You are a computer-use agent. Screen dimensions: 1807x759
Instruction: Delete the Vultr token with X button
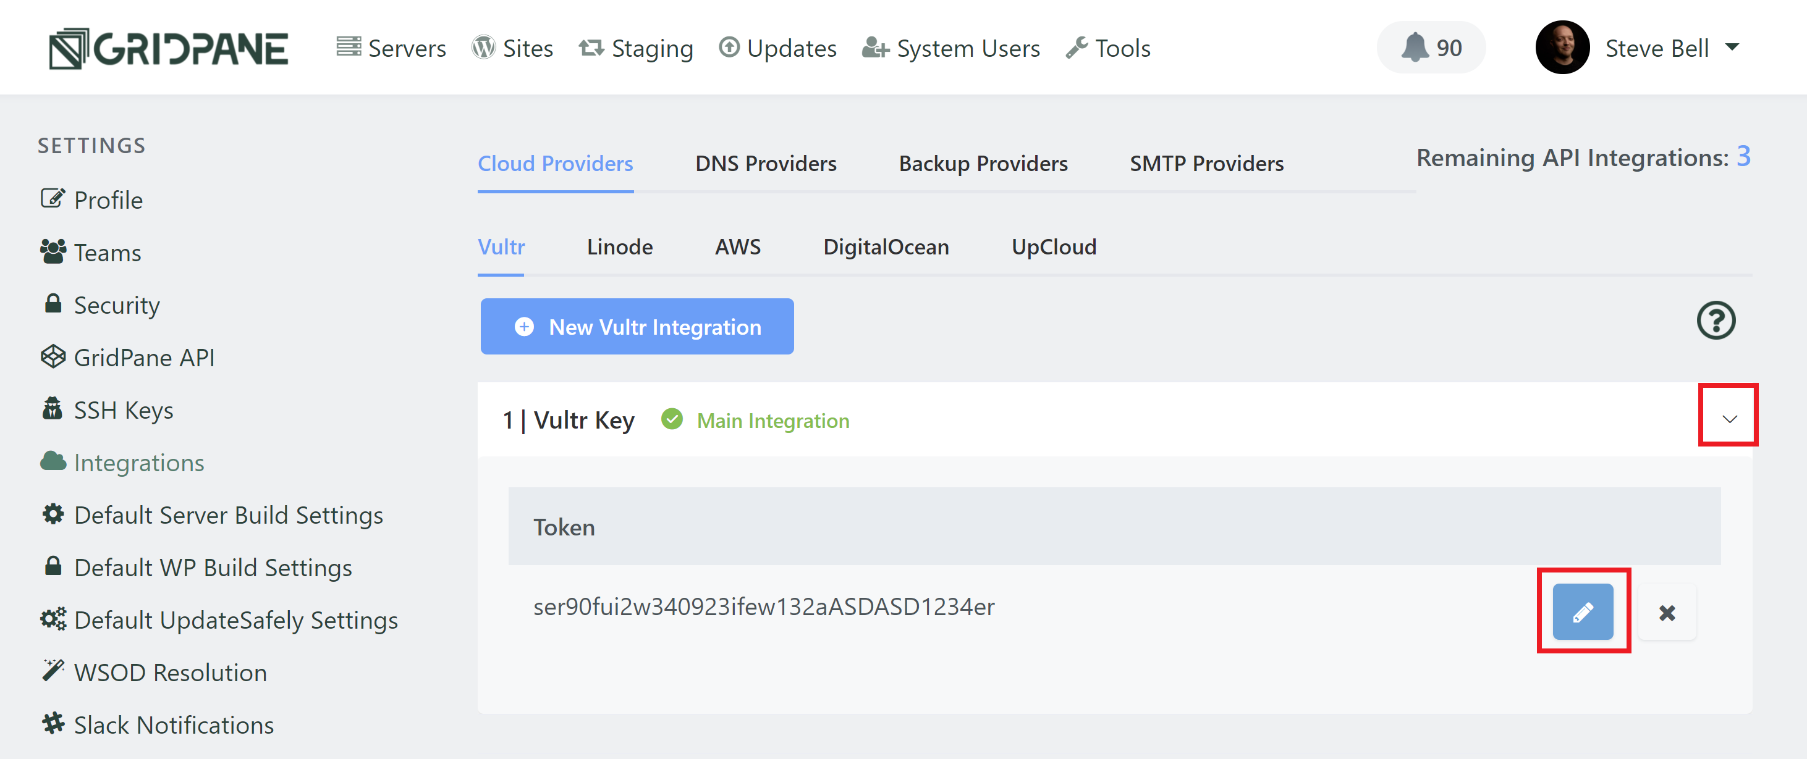pos(1667,613)
